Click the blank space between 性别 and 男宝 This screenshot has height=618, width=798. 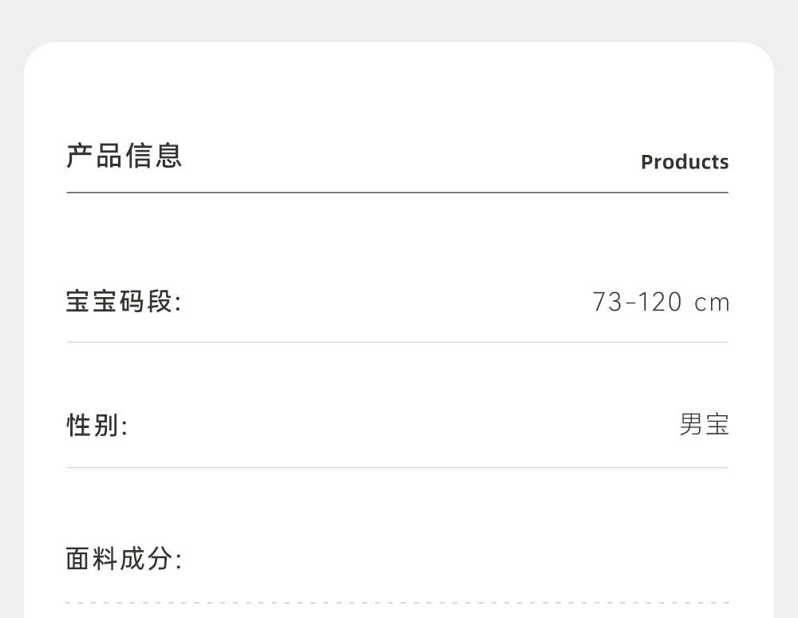click(399, 426)
